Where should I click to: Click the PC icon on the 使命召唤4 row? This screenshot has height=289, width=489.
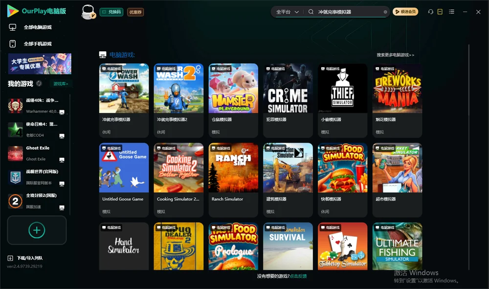click(62, 136)
